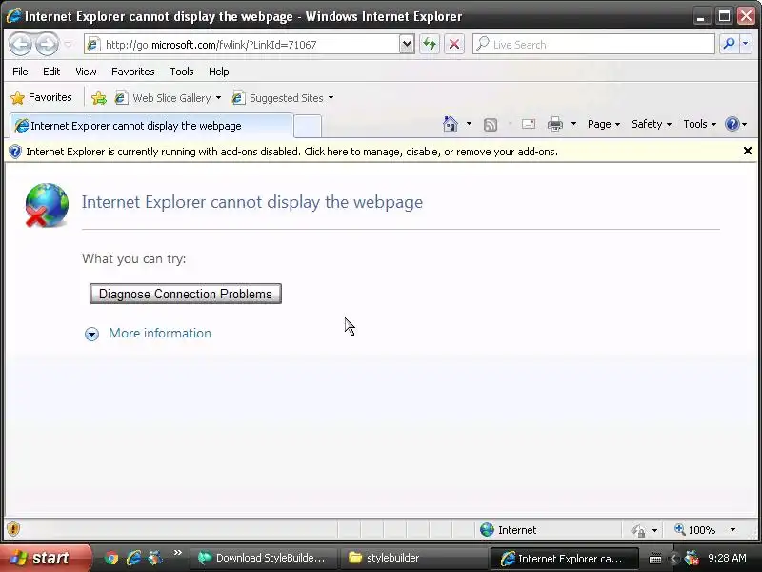Add to Favorites Bar star icon

(99, 98)
